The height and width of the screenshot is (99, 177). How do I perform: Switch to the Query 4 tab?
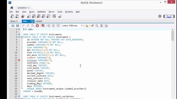[x=14, y=21]
